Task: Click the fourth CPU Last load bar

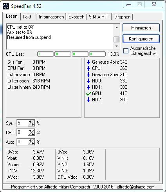Action: click(97, 54)
